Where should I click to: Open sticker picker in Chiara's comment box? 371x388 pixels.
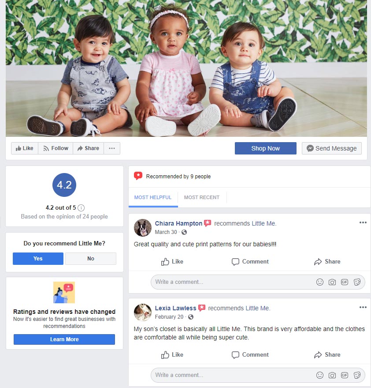click(357, 282)
